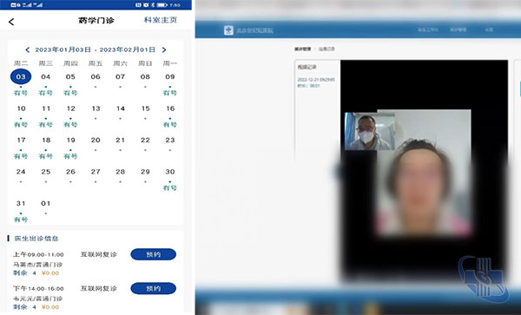Viewport: 521px width, 315px height.
Task: Choose date 19 in calendar
Action: click(70, 147)
